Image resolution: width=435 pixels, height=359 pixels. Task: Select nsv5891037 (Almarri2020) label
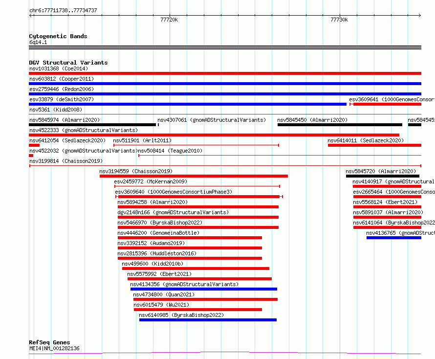coord(388,212)
